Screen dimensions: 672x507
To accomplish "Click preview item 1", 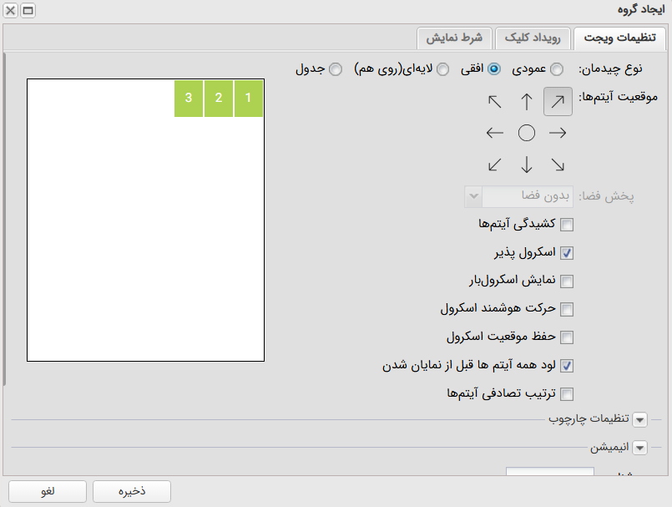I will click(248, 99).
